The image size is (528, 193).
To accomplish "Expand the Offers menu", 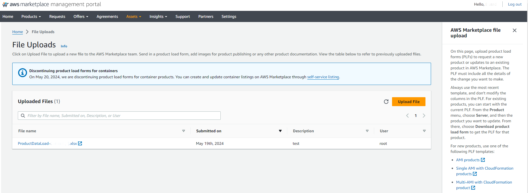I will [81, 16].
